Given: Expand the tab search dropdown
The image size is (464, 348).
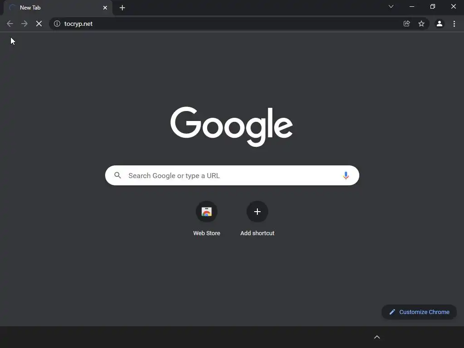Looking at the screenshot, I should pos(391,6).
